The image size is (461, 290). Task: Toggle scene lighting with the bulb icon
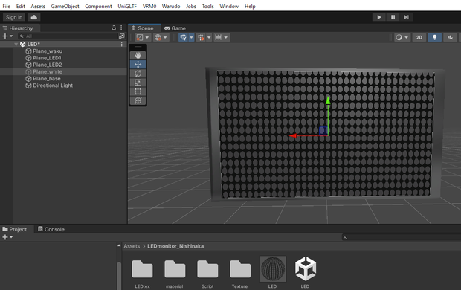(434, 37)
